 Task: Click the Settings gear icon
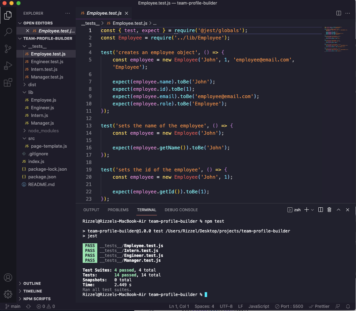pyautogui.click(x=8, y=294)
